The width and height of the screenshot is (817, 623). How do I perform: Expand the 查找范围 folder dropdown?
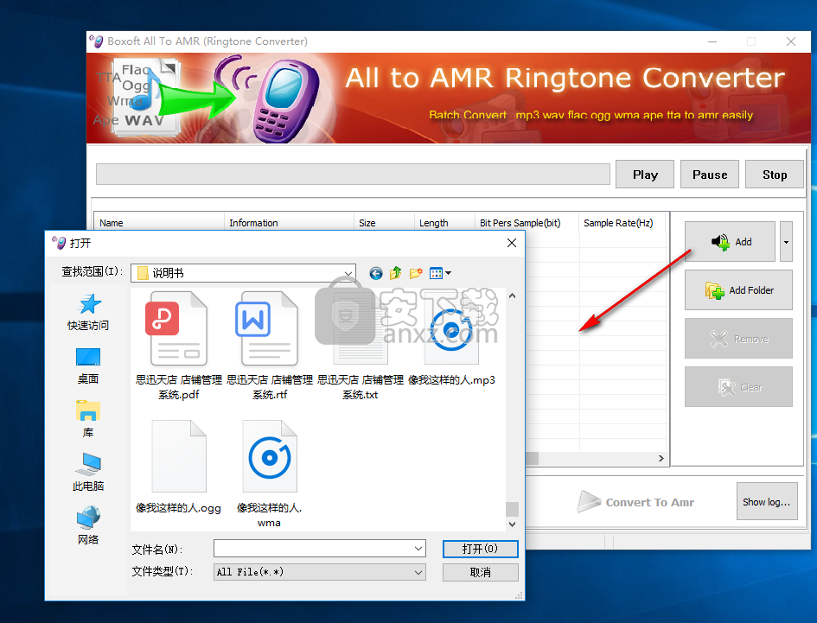[348, 273]
